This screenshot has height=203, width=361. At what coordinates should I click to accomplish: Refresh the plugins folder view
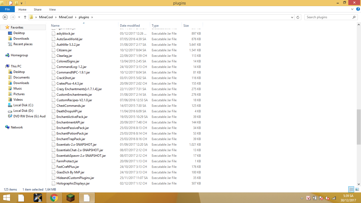pyautogui.click(x=298, y=17)
